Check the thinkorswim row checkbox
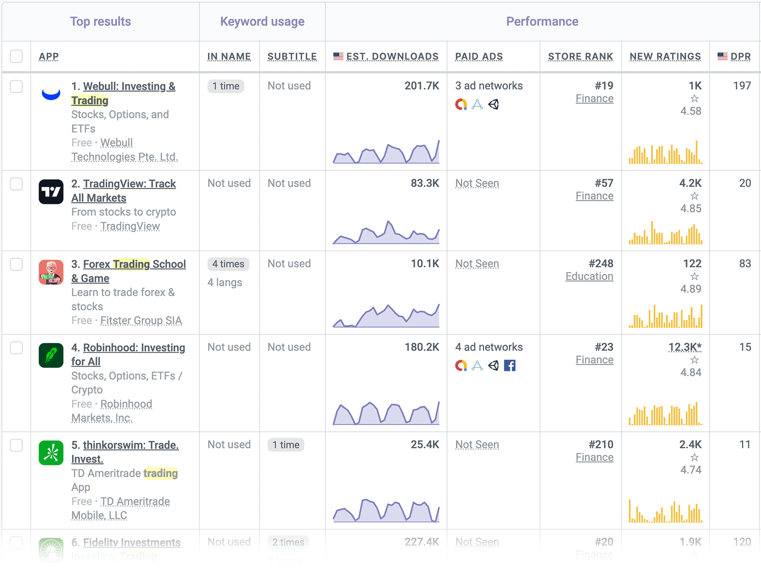 (17, 445)
